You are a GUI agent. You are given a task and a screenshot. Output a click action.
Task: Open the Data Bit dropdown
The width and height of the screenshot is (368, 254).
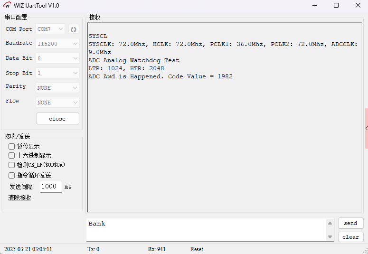click(x=57, y=58)
